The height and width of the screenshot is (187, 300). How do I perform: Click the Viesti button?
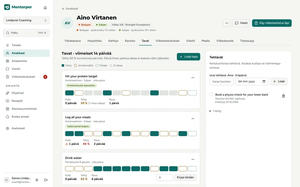click(241, 23)
